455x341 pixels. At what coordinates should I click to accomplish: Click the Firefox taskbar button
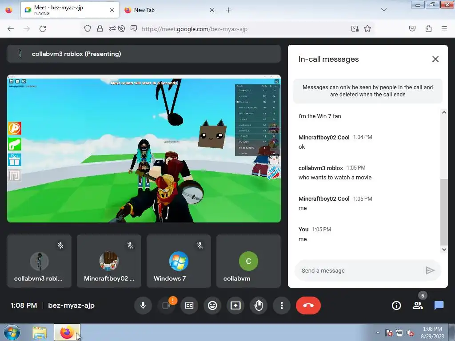point(67,332)
